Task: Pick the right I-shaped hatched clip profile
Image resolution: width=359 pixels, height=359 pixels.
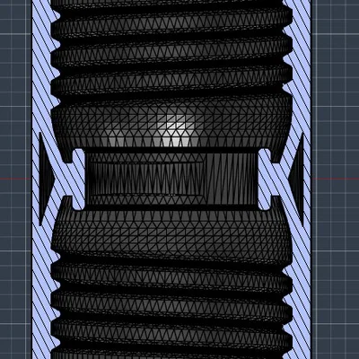Action: (265, 179)
